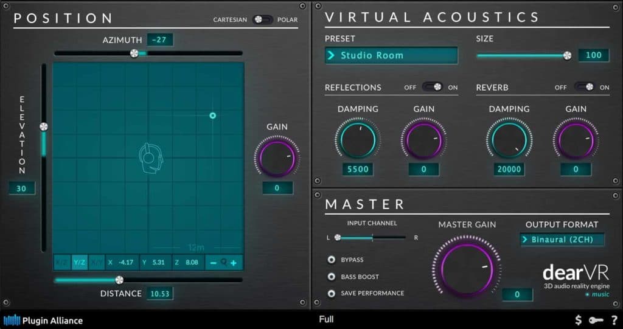Toggle the Reflections on/off switch
Screen dimensions: 623x329
click(433, 87)
